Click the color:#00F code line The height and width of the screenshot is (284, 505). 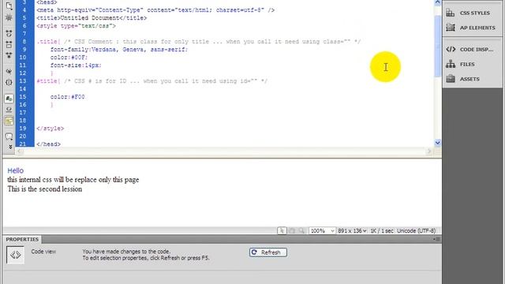coord(69,58)
